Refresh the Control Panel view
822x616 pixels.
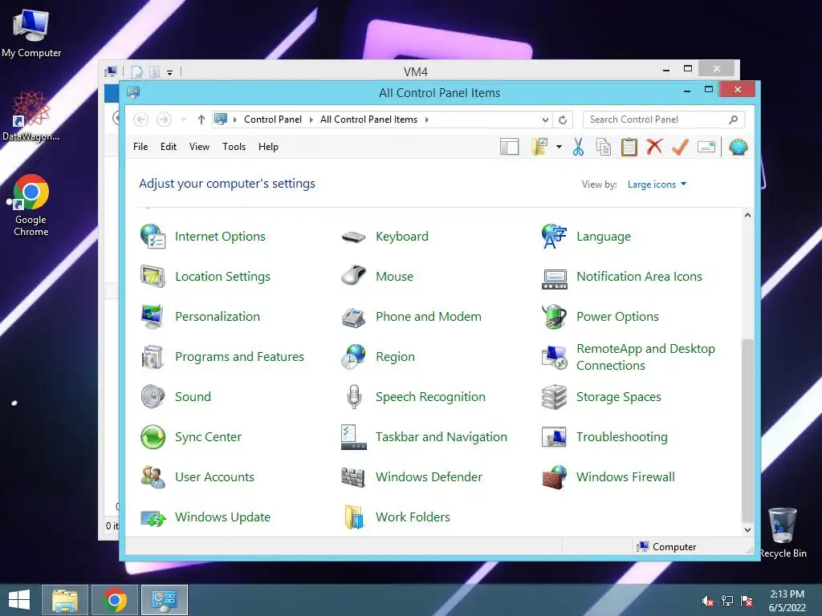[563, 120]
